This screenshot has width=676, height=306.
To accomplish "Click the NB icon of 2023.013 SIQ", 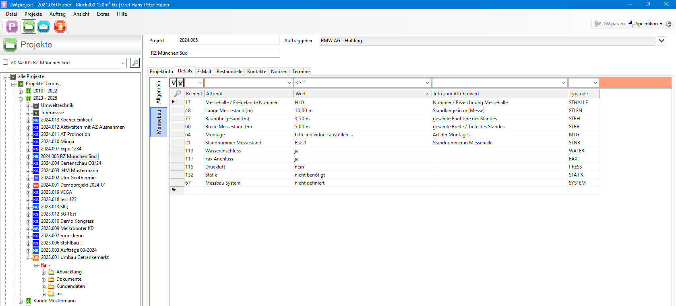I will point(36,207).
